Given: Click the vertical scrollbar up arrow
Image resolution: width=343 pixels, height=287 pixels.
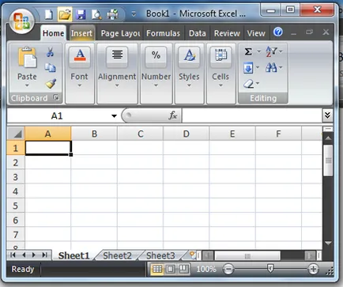Looking at the screenshot, I should pos(328,138).
